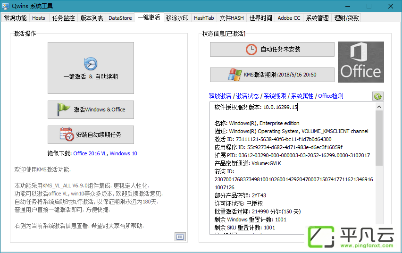Click the 释放激活 link
The image size is (402, 253).
(x=220, y=96)
